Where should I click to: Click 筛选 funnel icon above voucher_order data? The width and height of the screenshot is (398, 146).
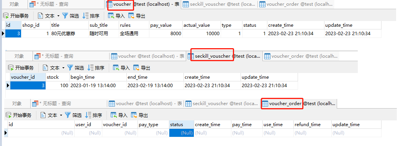tap(68, 115)
